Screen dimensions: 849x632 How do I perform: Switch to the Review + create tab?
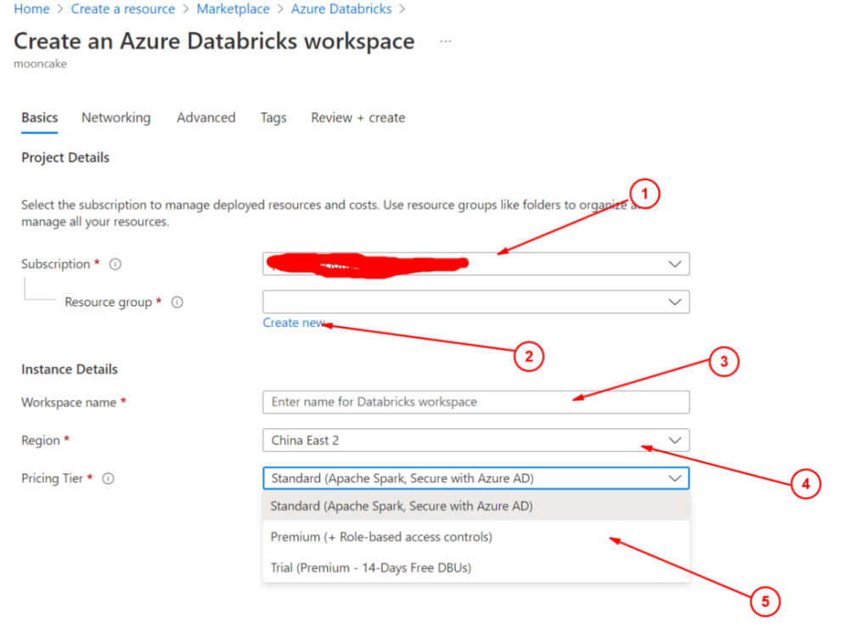[357, 117]
